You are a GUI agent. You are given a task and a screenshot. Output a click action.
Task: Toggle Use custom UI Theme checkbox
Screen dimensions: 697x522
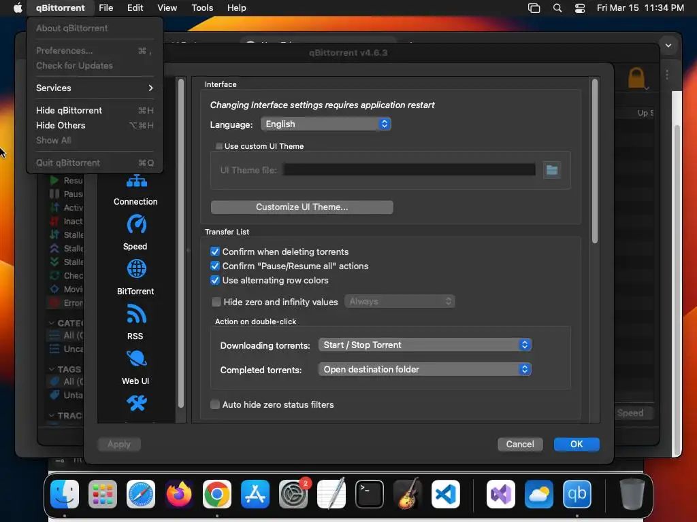[x=219, y=146]
